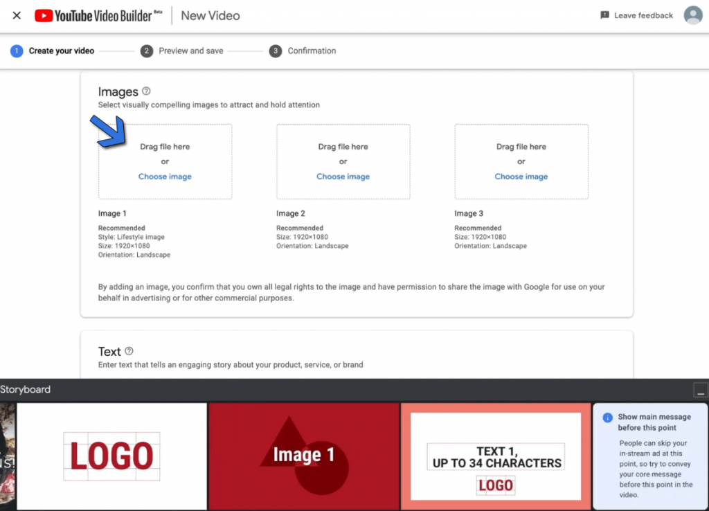The height and width of the screenshot is (511, 709).
Task: Select the TEXT 1 storyboard frame
Action: [x=496, y=456]
